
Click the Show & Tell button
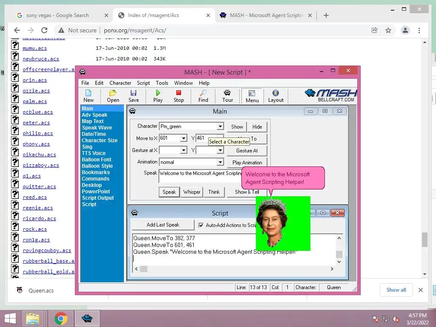coord(247,192)
